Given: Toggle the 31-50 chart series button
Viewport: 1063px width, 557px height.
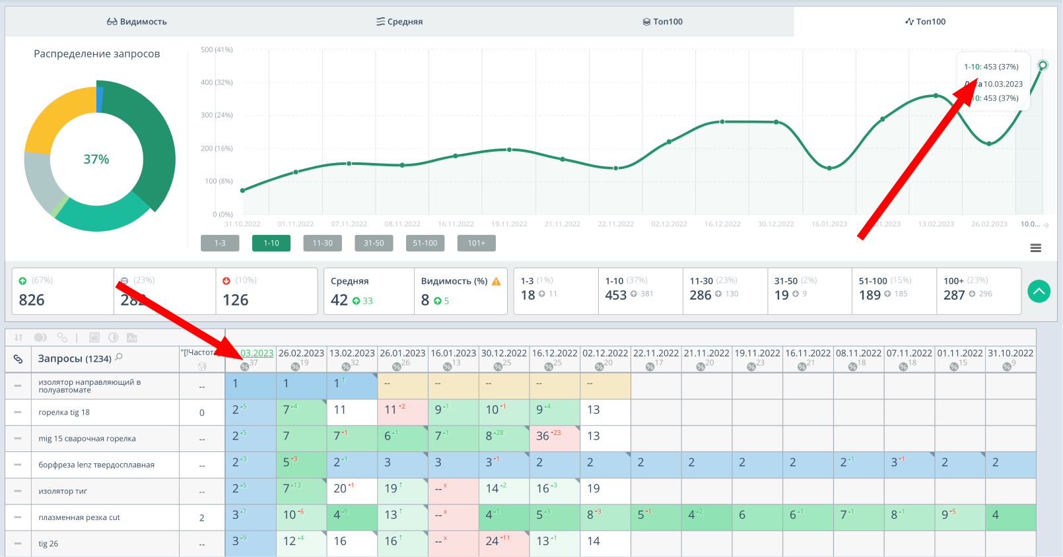Looking at the screenshot, I should (x=374, y=243).
